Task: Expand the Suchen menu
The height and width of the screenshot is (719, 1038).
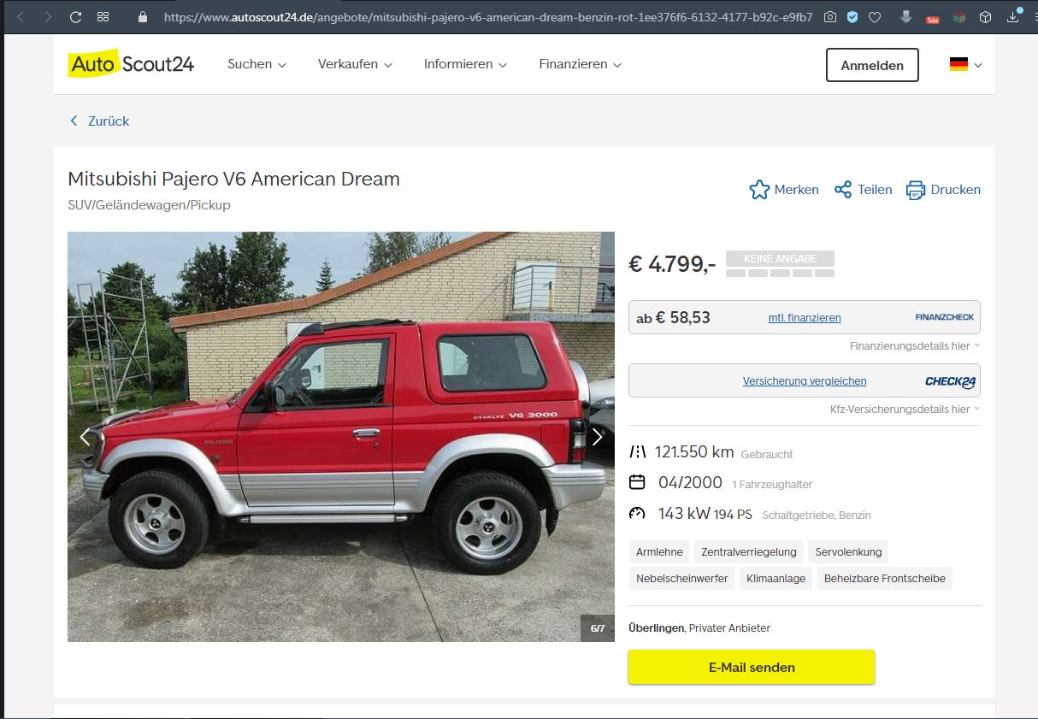Action: click(x=257, y=64)
